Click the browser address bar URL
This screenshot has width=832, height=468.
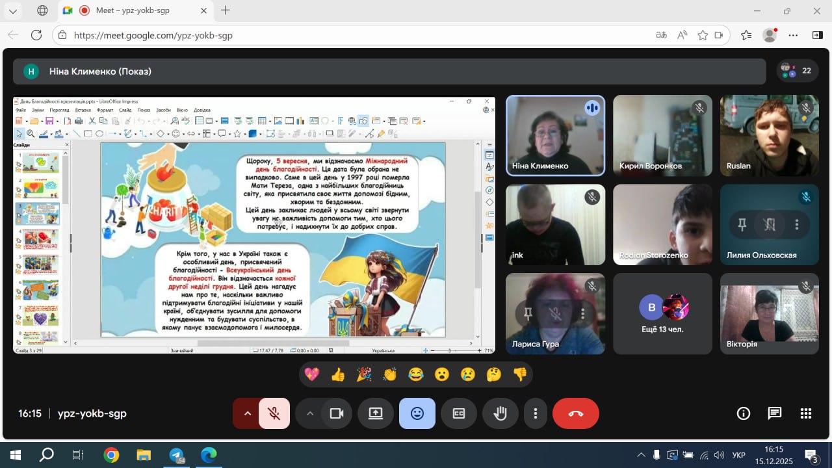pyautogui.click(x=325, y=35)
